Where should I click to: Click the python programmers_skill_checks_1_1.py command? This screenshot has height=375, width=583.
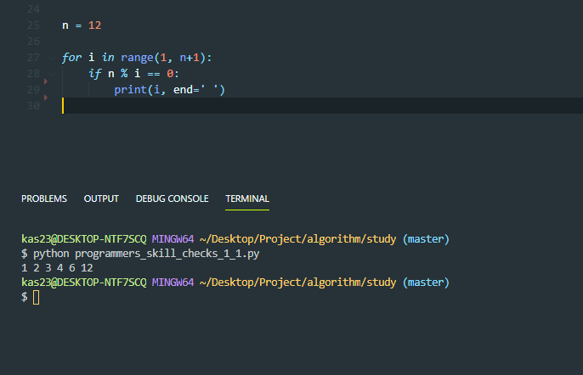click(146, 254)
